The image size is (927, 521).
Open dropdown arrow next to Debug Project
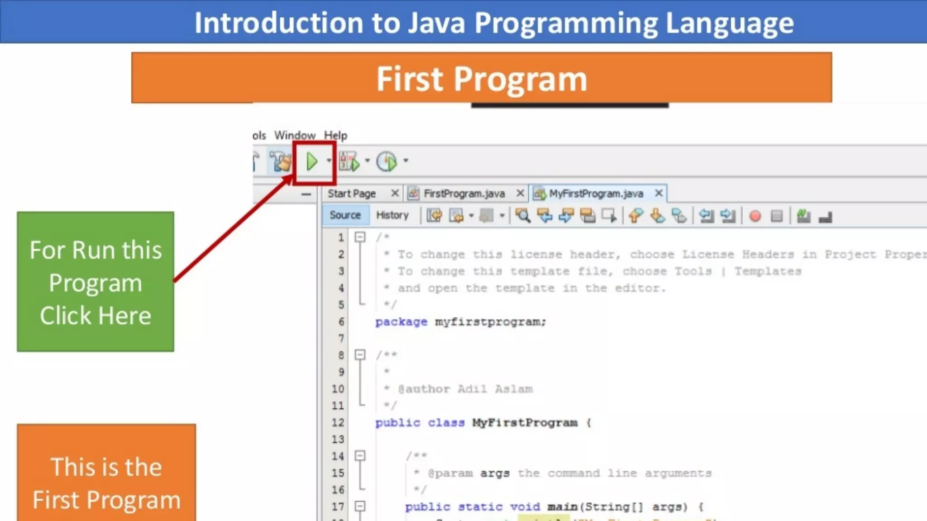click(x=367, y=161)
